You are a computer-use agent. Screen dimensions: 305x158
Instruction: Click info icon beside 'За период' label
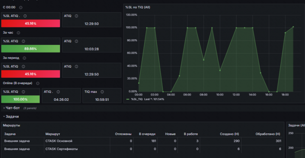[x=24, y=58]
